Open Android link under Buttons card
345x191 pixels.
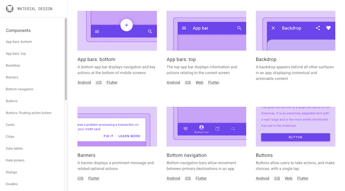pyautogui.click(x=262, y=178)
